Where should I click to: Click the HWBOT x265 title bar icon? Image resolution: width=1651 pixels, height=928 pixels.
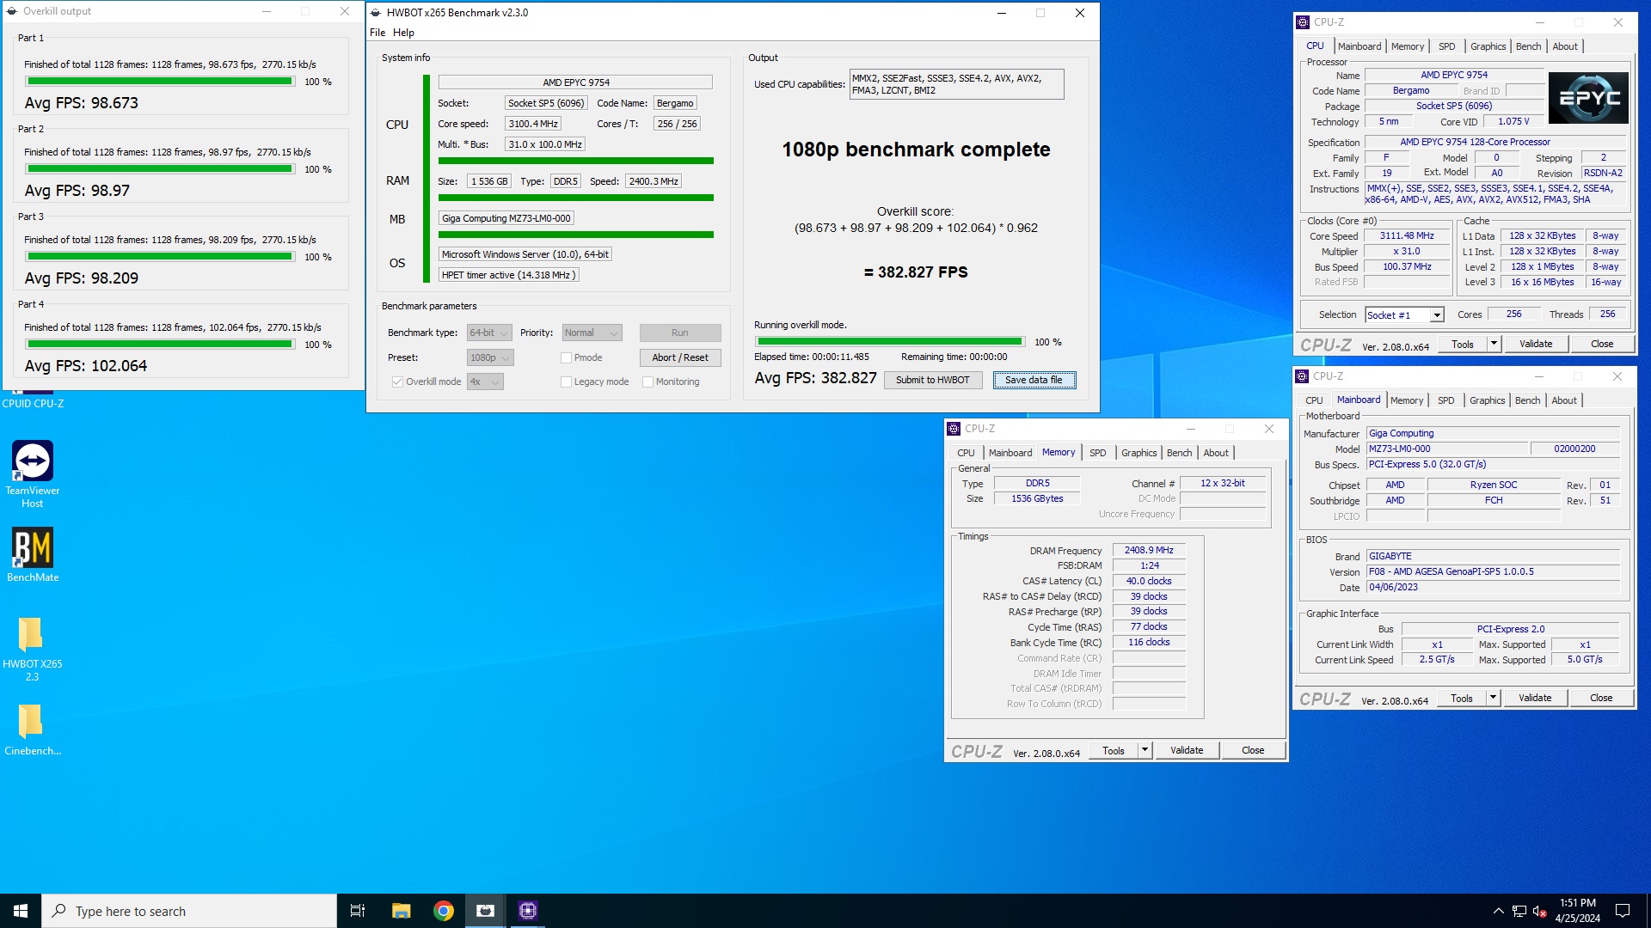pos(374,13)
